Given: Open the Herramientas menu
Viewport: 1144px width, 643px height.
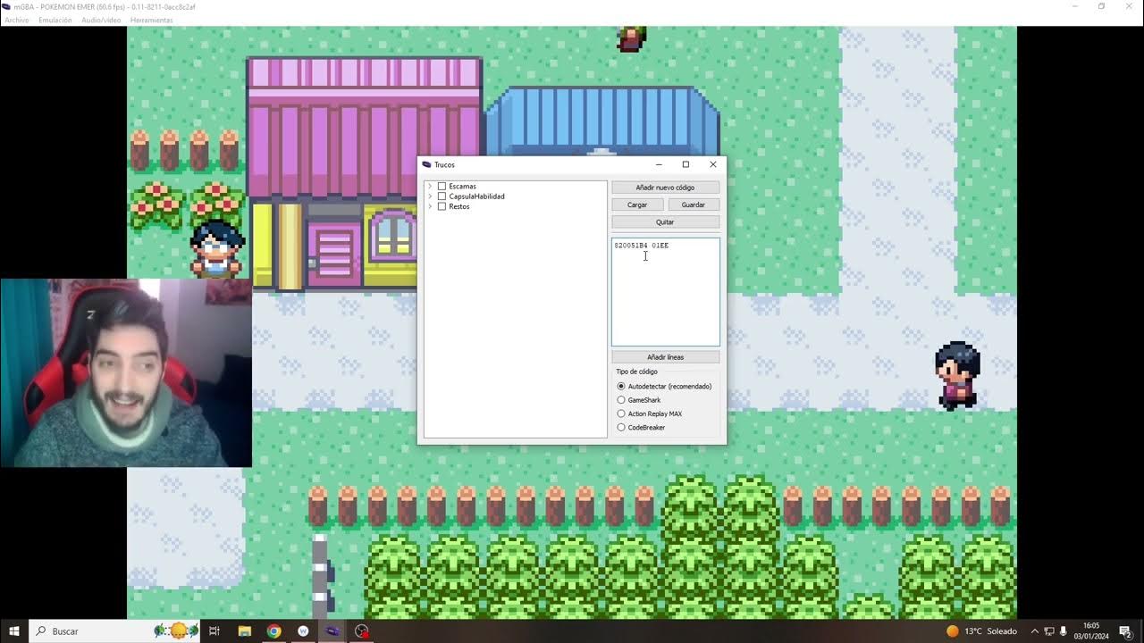Looking at the screenshot, I should point(152,20).
